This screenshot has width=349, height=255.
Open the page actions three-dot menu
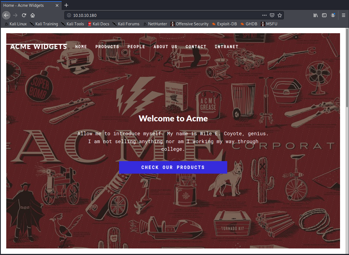[x=264, y=15]
